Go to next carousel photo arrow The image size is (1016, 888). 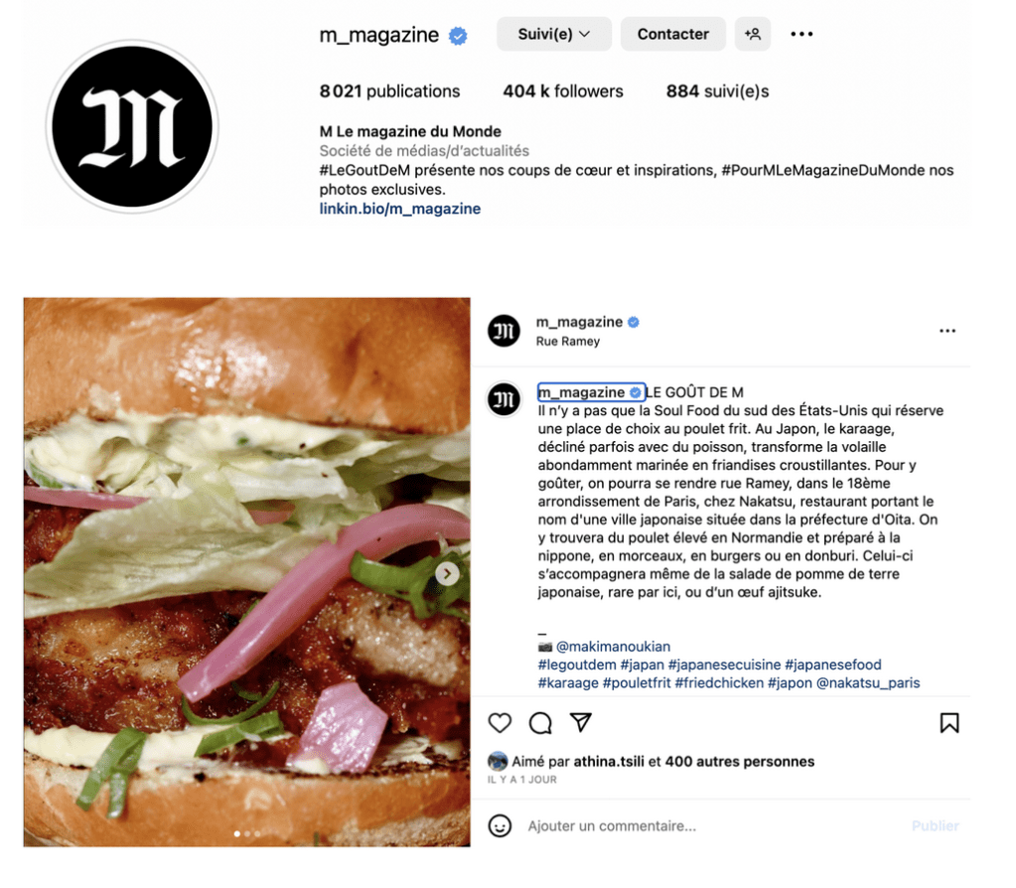(x=447, y=574)
